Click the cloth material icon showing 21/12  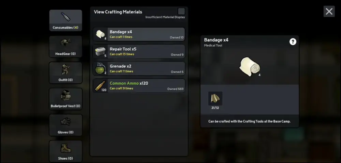coord(215,99)
